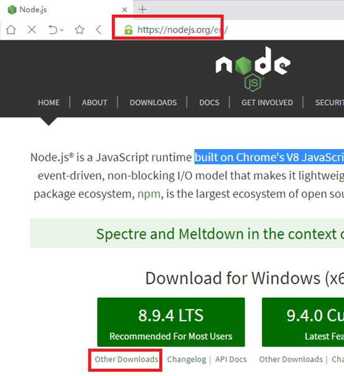The width and height of the screenshot is (344, 376).
Task: Open the DOWNLOADS navigation item
Action: (x=154, y=103)
